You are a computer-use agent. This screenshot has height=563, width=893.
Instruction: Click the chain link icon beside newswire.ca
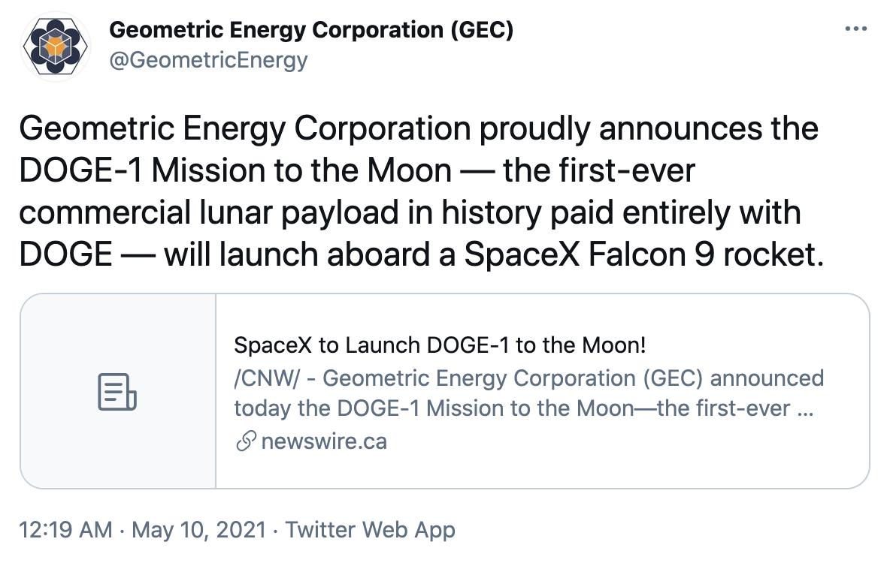tap(244, 441)
